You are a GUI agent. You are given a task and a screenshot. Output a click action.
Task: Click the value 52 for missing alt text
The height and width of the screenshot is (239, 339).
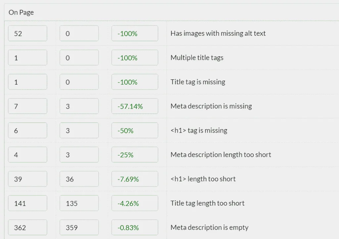pos(27,33)
